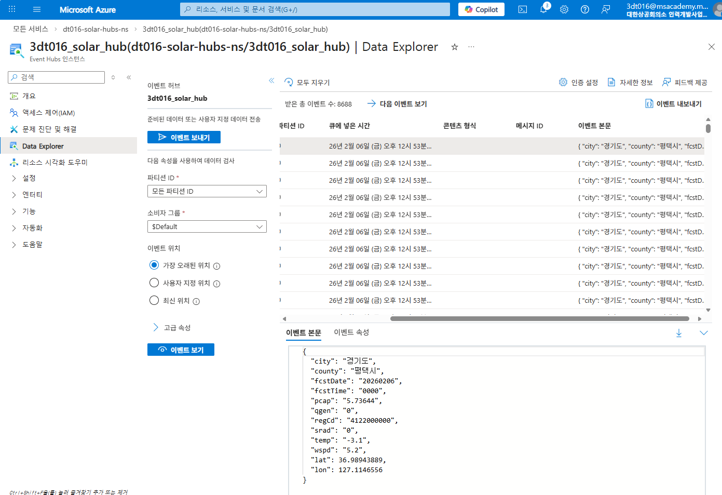Viewport: 722px width, 495px height.
Task: Select 최신 위치 radio button
Action: 154,301
